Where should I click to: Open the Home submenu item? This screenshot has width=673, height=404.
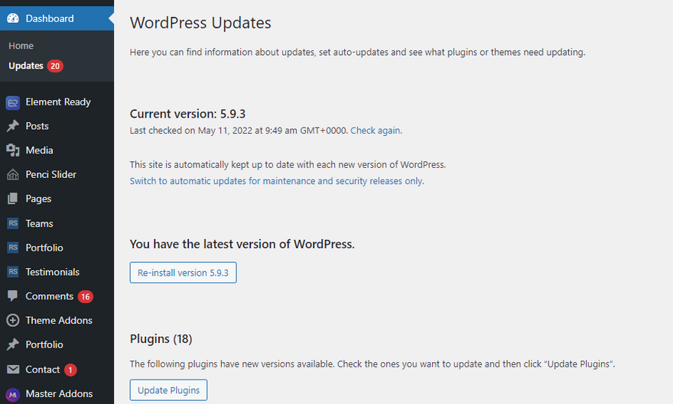click(x=21, y=46)
